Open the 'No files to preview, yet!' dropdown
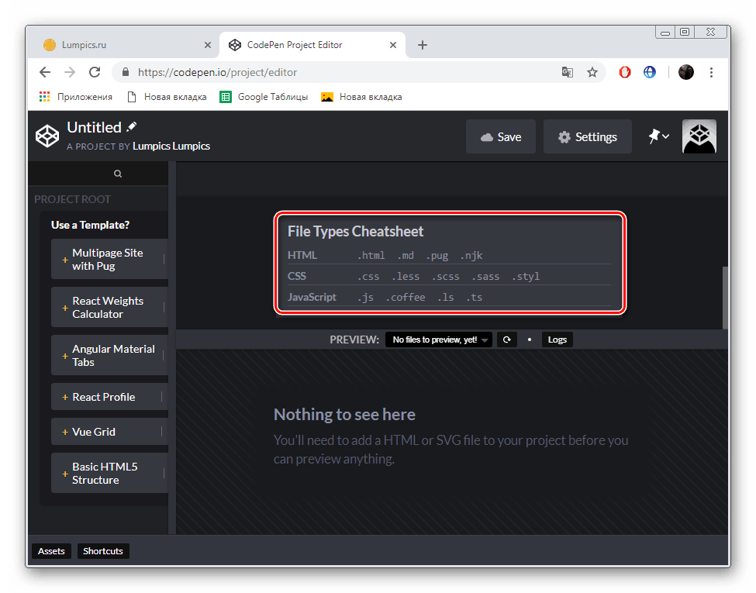Screen dimensions: 756x593 (438, 340)
